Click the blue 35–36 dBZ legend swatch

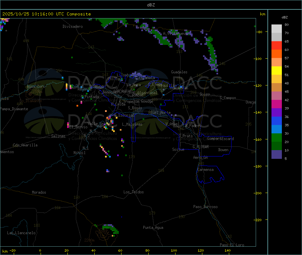point(276,121)
